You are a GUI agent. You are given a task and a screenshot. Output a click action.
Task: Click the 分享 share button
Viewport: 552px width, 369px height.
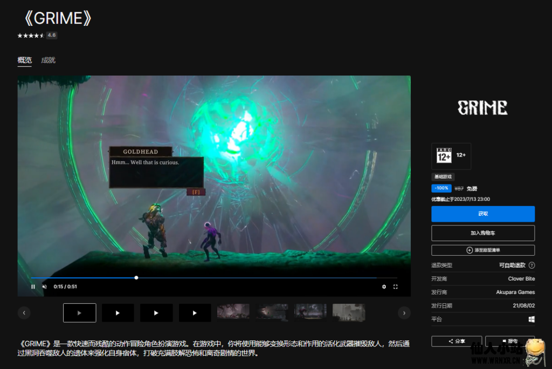[x=457, y=341]
